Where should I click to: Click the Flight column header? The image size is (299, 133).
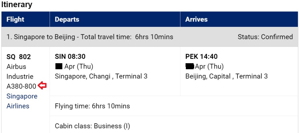[x=15, y=19]
